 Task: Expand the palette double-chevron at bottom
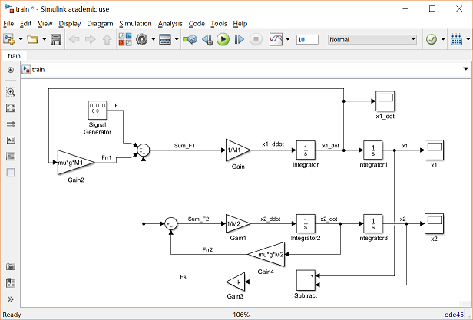click(x=11, y=299)
